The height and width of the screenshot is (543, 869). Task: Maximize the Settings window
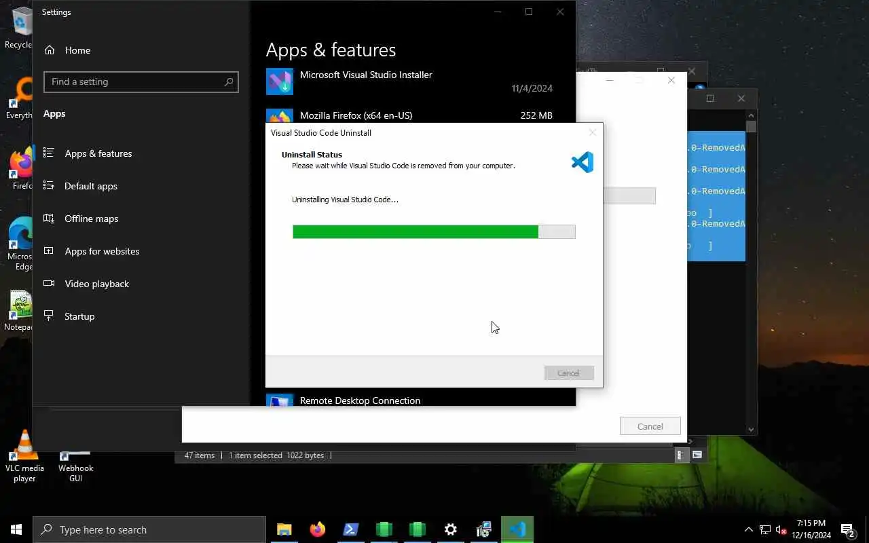click(529, 12)
